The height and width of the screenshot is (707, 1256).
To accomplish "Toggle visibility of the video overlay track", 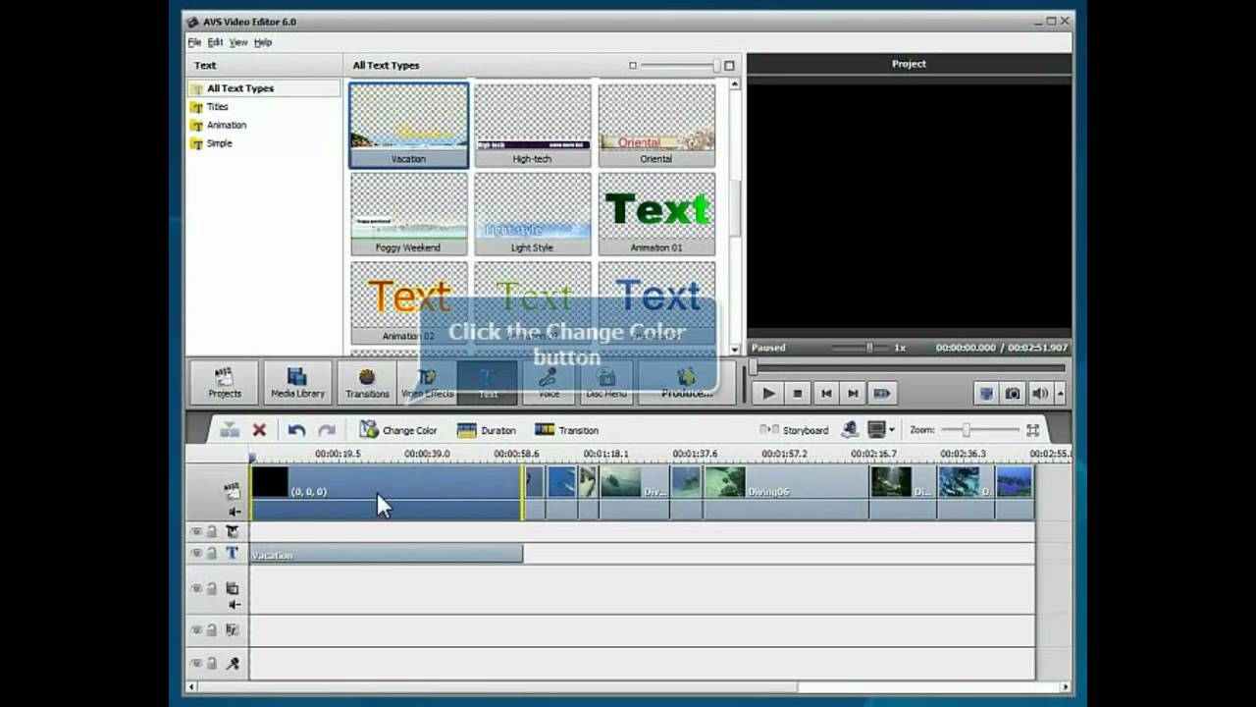I will tap(196, 588).
